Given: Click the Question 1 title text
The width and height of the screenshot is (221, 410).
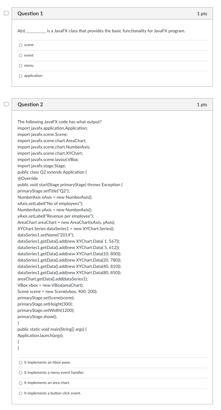Looking at the screenshot, I should pyautogui.click(x=30, y=13).
